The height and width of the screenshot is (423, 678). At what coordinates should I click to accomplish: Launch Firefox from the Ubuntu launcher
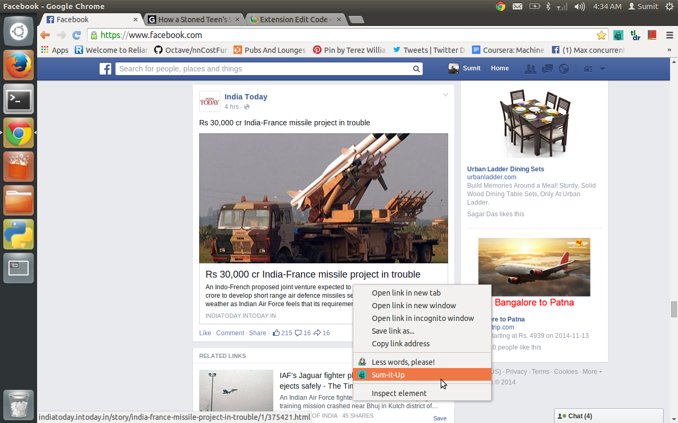(x=19, y=65)
